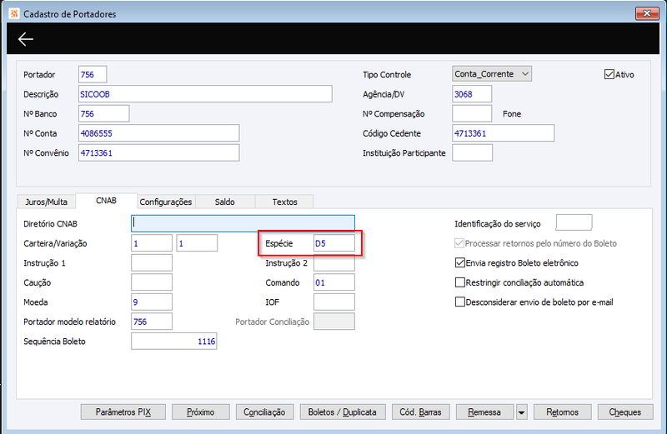Click the Instituição Participante field

coord(472,152)
